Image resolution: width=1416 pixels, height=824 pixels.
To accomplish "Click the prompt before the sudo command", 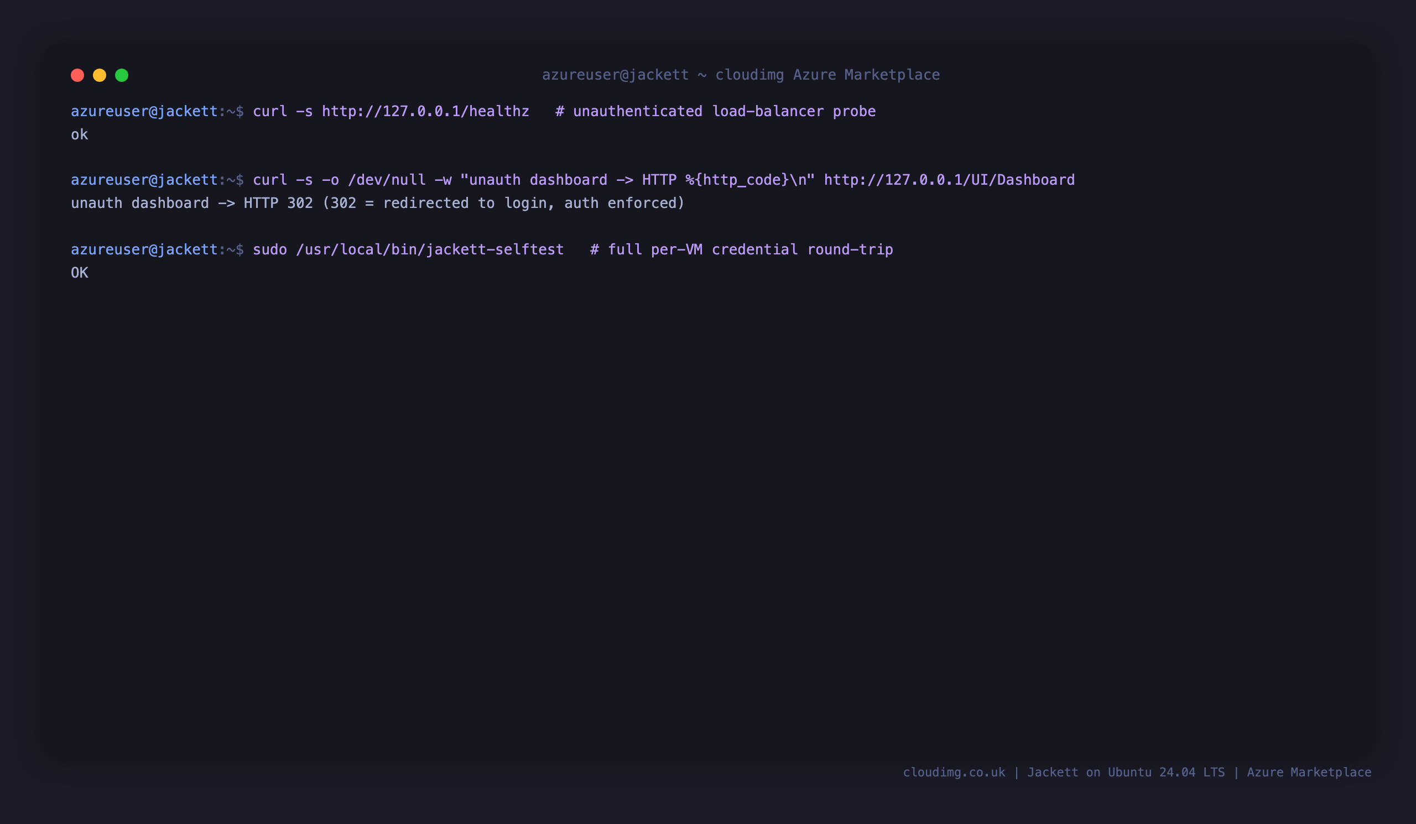I will click(x=157, y=249).
